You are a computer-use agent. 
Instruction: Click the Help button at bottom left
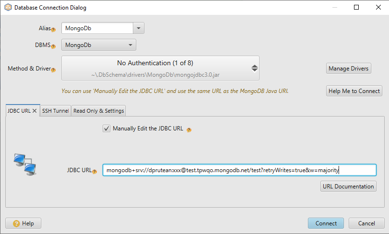(x=24, y=223)
